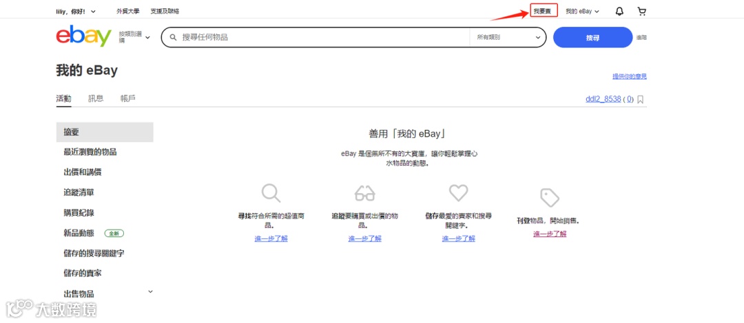Click 進一步了解 under 儲存最愛的賣家
744x323 pixels.
[x=458, y=238]
